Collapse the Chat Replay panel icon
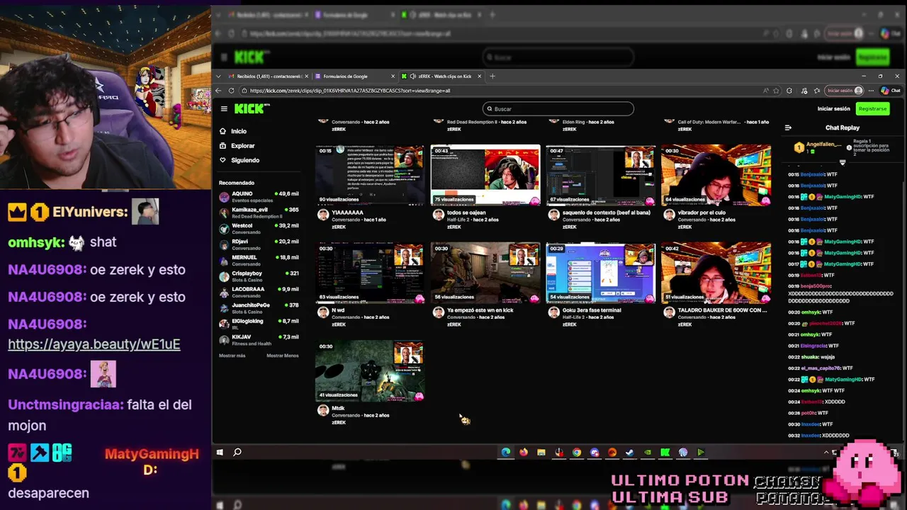 click(x=788, y=128)
